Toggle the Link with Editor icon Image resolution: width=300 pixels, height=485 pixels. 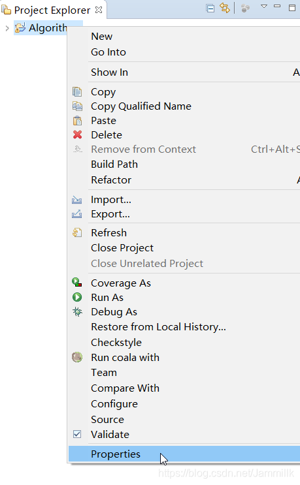[225, 8]
